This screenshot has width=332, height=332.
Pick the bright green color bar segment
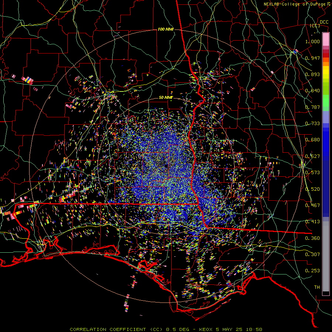[326, 101]
